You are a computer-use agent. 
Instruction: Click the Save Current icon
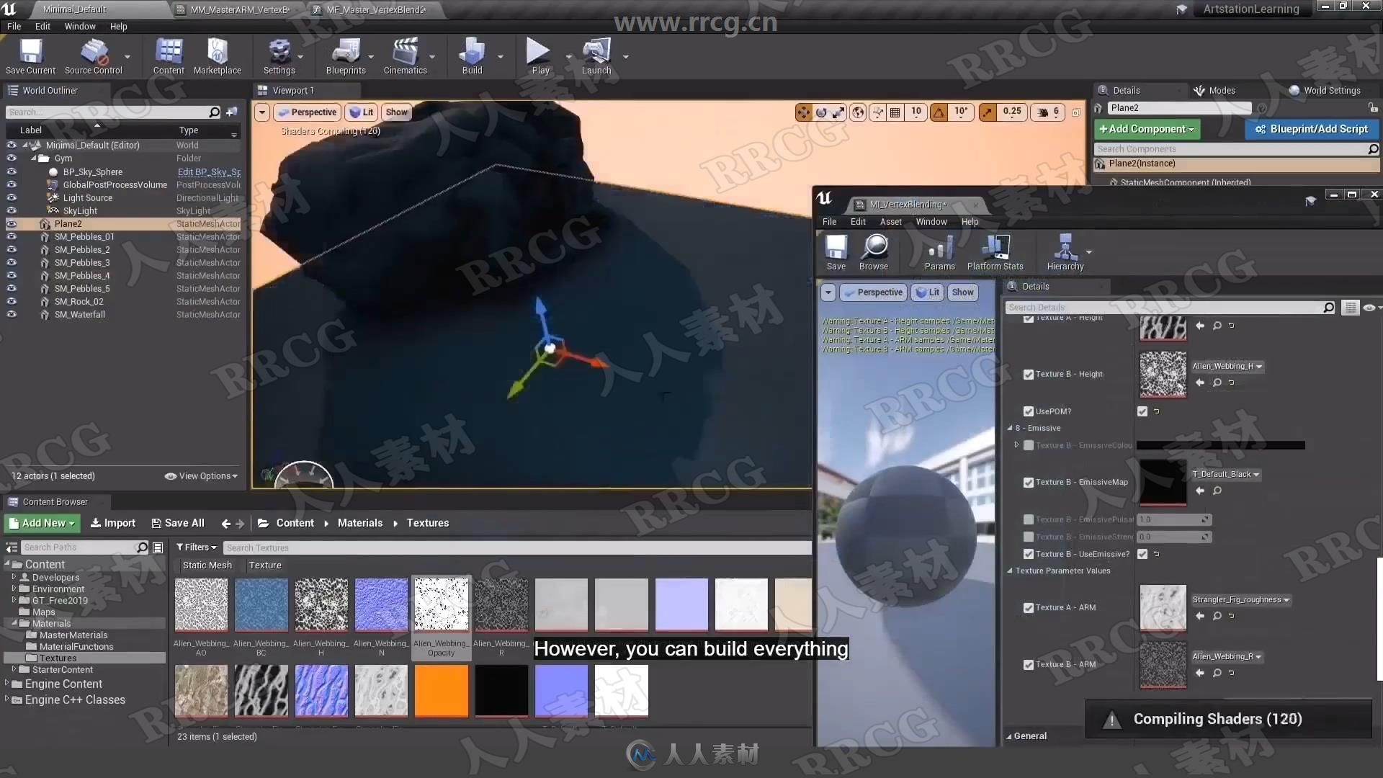tap(32, 56)
